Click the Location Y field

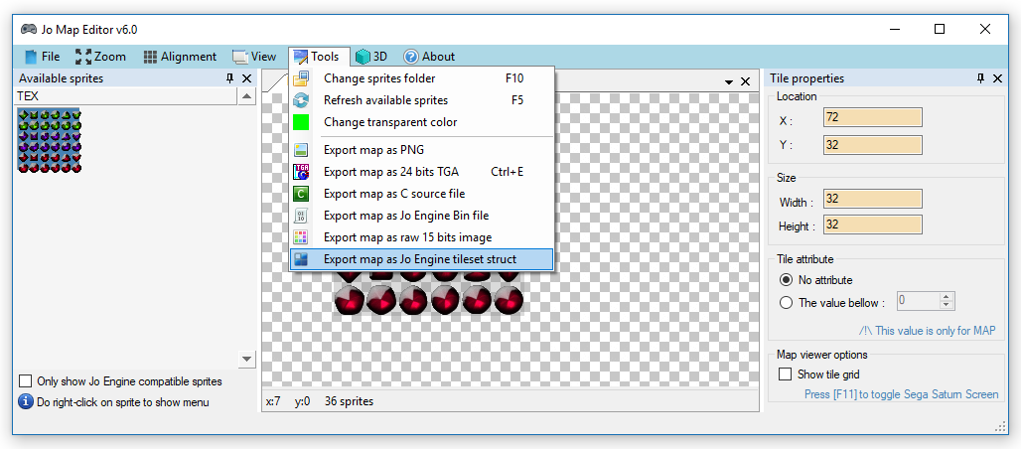(x=873, y=145)
